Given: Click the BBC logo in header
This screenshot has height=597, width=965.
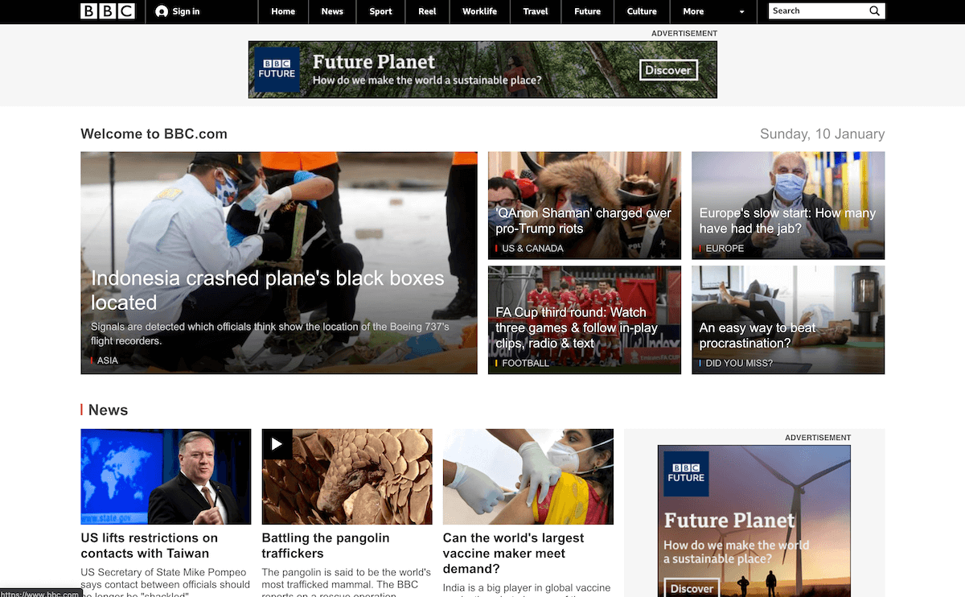Looking at the screenshot, I should pos(107,11).
